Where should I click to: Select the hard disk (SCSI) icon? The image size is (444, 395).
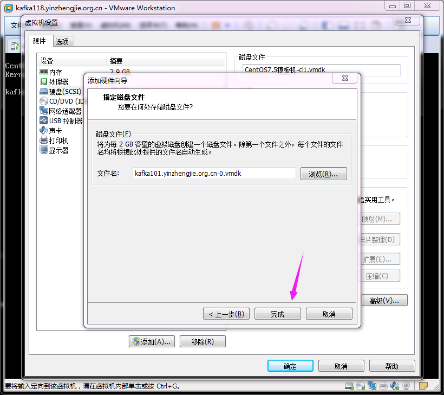pos(44,91)
